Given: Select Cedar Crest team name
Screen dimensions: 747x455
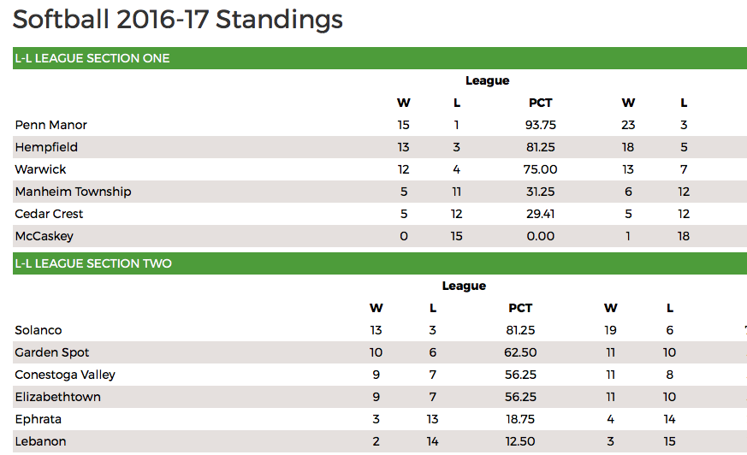Looking at the screenshot, I should tap(49, 214).
